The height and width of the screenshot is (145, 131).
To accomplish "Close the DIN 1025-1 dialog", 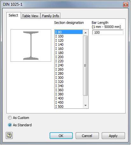I will [126, 4].
